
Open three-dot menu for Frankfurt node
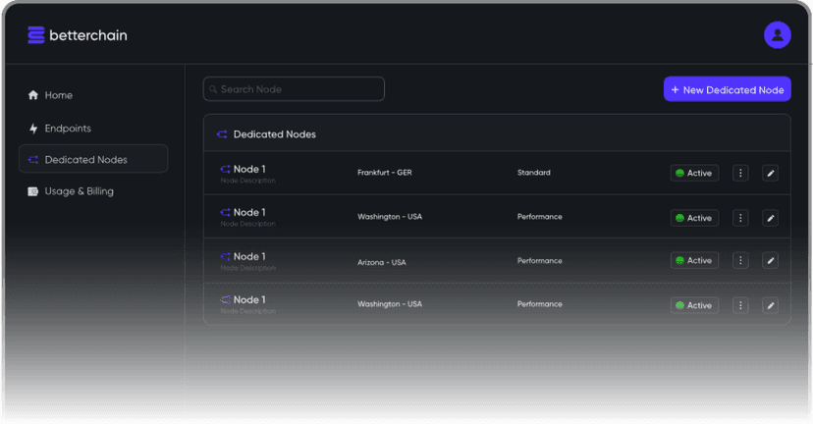(x=740, y=173)
